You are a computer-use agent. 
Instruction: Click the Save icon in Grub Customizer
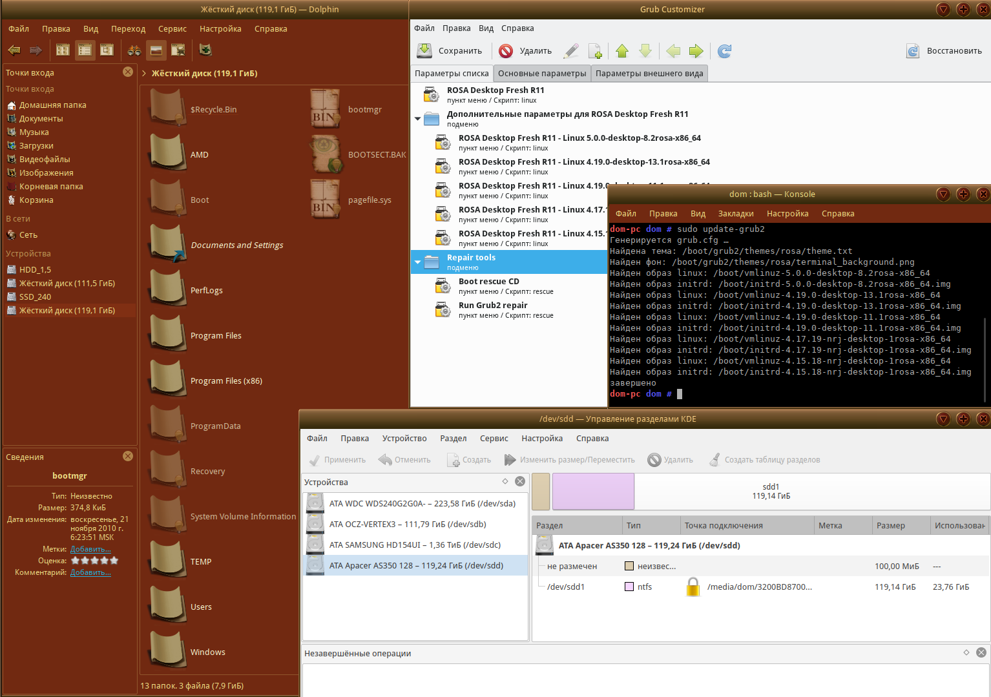tap(424, 51)
